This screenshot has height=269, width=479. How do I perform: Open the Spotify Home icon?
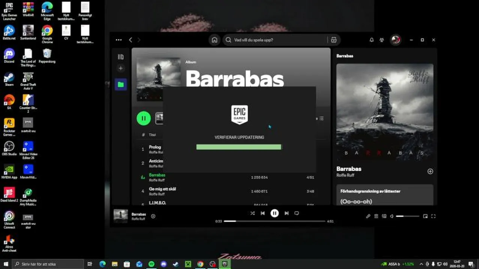[214, 40]
